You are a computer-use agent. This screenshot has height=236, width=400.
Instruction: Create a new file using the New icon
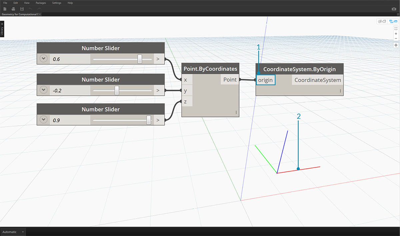tap(5, 9)
